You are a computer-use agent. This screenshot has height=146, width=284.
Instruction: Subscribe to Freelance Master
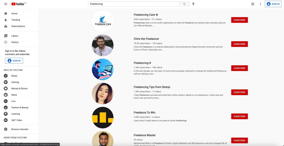tap(239, 140)
